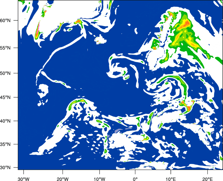Click the 50°N latitude label
The height and width of the screenshot is (181, 223).
(5, 73)
